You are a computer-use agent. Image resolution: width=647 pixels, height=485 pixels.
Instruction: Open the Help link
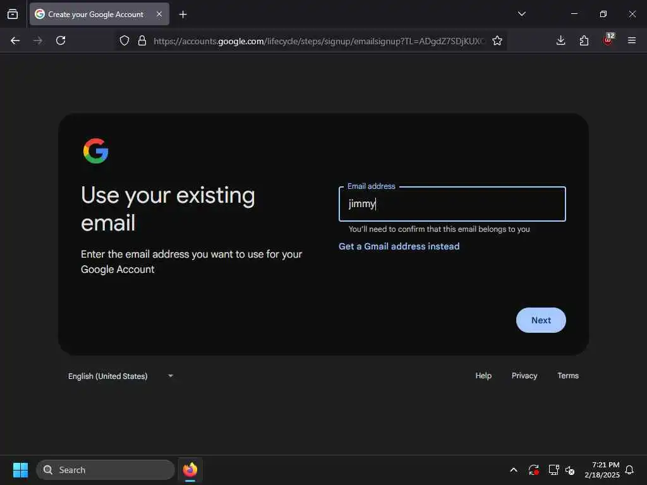(483, 376)
